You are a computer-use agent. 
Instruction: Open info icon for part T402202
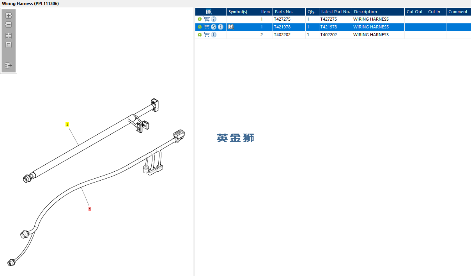(214, 35)
